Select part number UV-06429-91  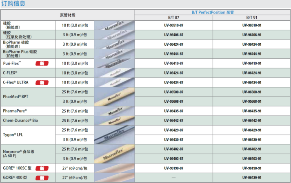(252, 130)
